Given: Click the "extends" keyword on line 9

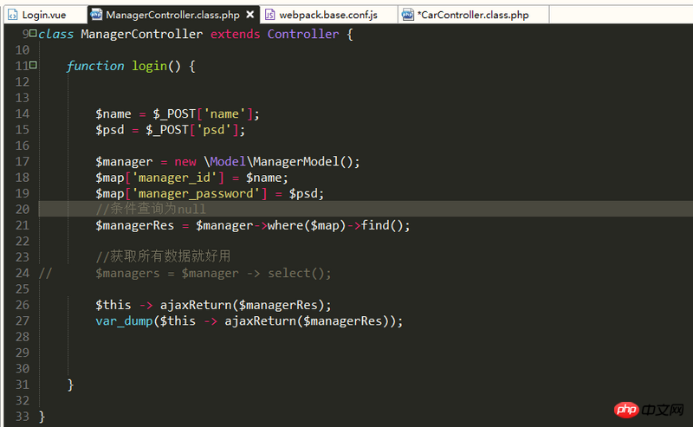Looking at the screenshot, I should pyautogui.click(x=235, y=34).
